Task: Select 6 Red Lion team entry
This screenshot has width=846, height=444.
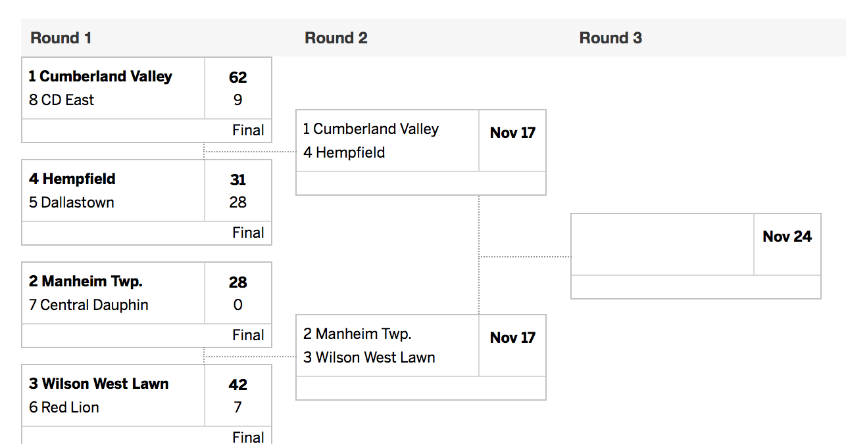Action: [64, 407]
